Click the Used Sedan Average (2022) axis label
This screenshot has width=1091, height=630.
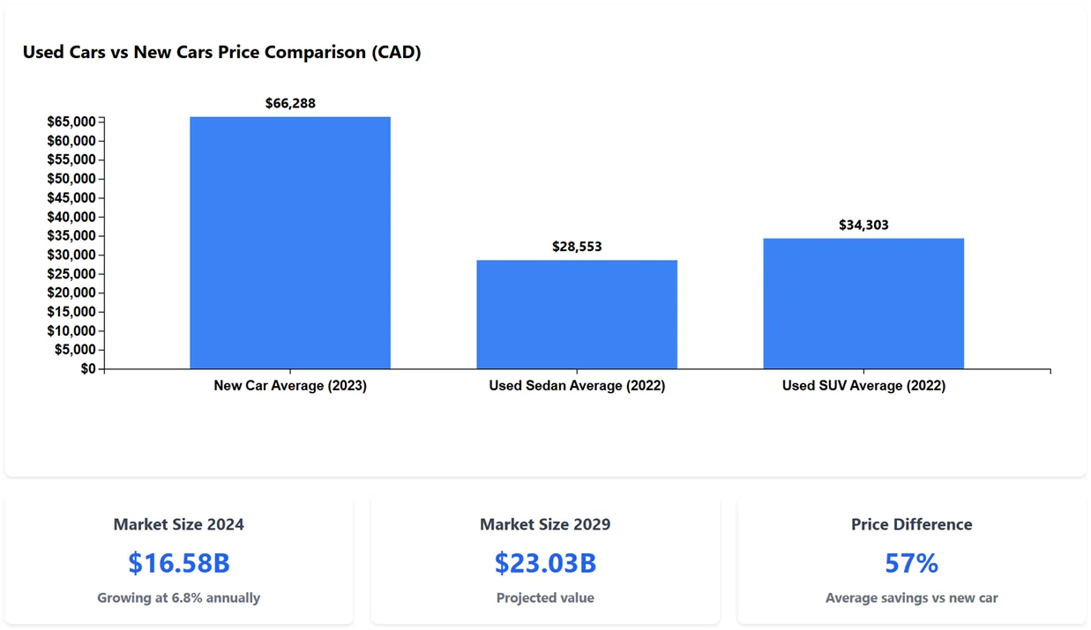[577, 386]
